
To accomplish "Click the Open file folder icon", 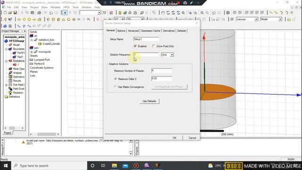I will click(x=10, y=13).
